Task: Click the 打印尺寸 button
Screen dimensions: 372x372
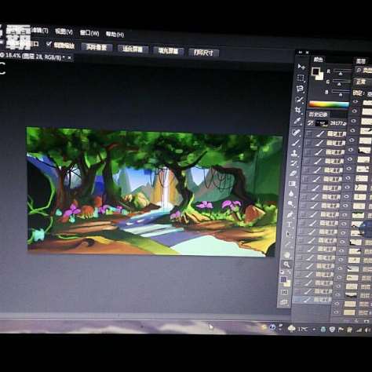Action: point(203,53)
